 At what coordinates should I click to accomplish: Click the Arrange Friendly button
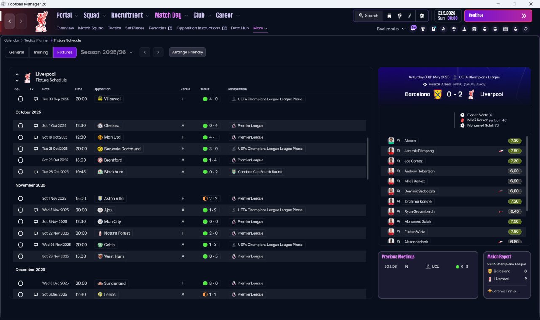[x=187, y=52]
